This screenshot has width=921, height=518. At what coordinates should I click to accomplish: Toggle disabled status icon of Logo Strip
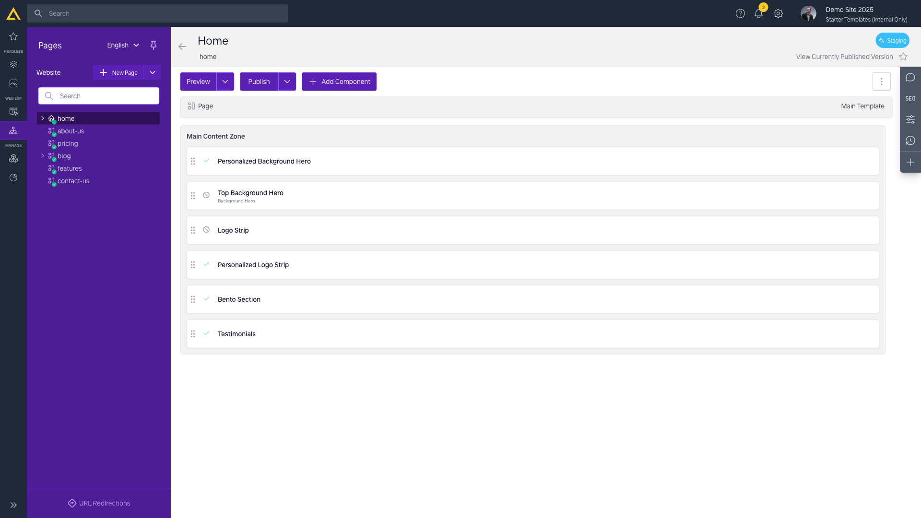[206, 230]
